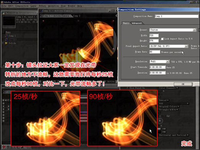Open the Behind dropdown in effect panel
The height and width of the screenshot is (150, 200).
[x=164, y=100]
